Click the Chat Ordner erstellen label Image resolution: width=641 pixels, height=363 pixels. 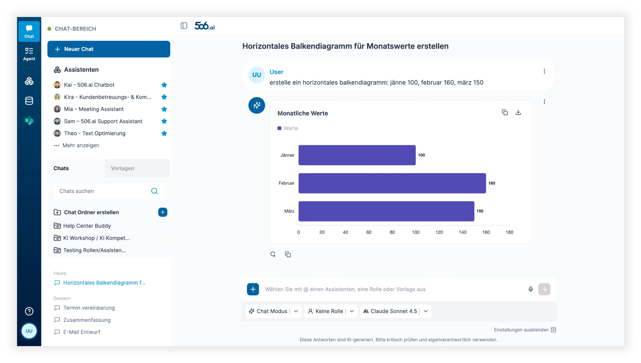92,212
